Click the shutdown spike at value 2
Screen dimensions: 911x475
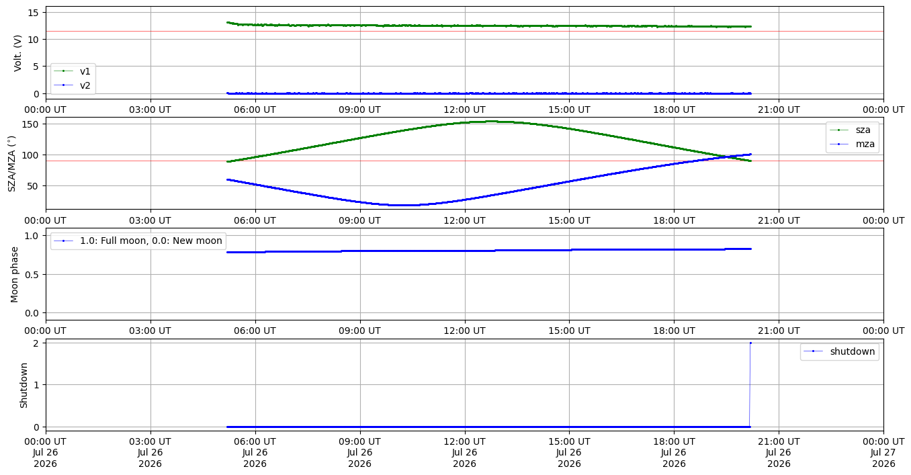click(x=750, y=343)
